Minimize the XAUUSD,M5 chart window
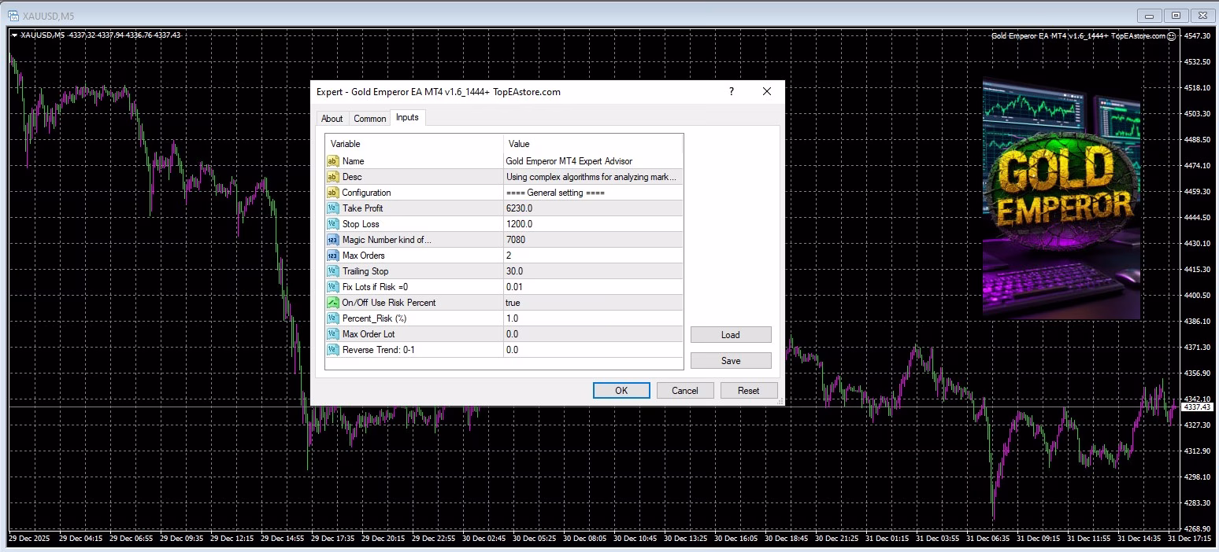This screenshot has height=552, width=1219. [x=1150, y=15]
